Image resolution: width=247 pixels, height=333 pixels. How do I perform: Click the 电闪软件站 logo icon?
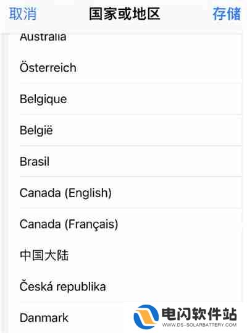(x=146, y=317)
